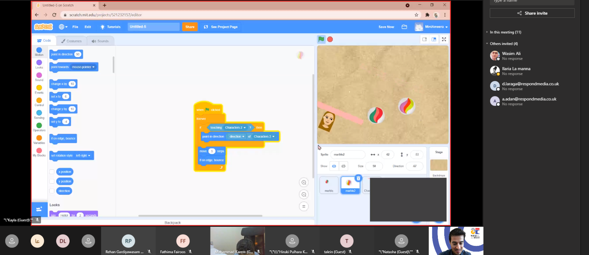Select the Stage backdrop thumbnail
This screenshot has width=589, height=255.
(x=439, y=165)
